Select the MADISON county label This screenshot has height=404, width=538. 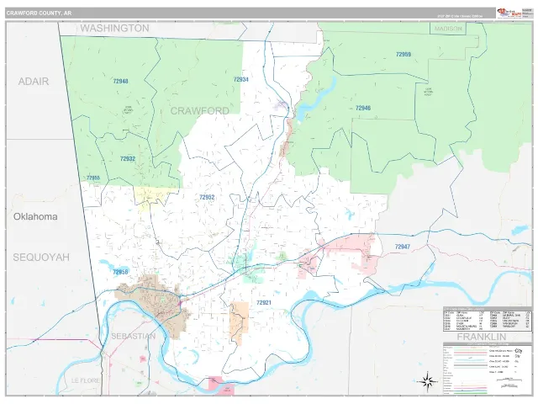pos(448,29)
